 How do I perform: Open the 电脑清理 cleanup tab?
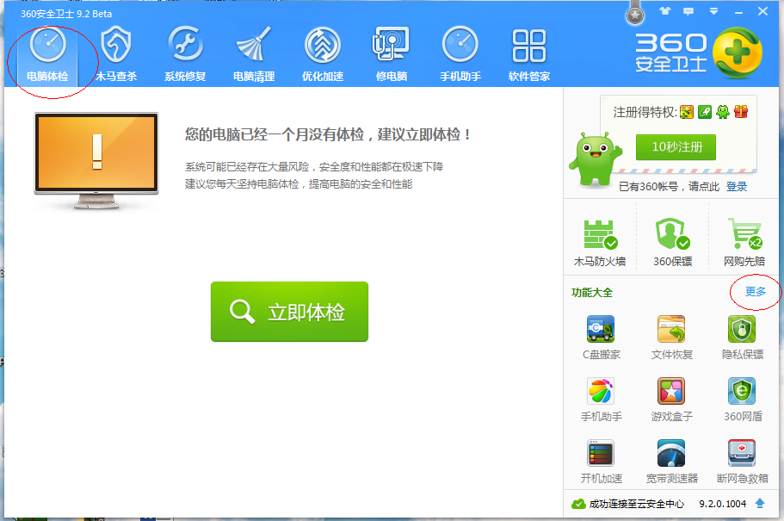pos(254,54)
